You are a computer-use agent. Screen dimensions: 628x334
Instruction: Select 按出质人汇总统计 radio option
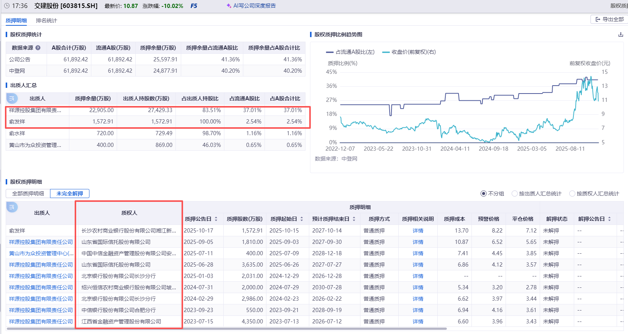(x=515, y=194)
